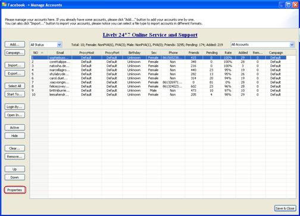The height and width of the screenshot is (216, 300).
Task: Click the Import... accounts button
Action: (x=15, y=65)
